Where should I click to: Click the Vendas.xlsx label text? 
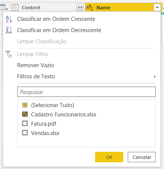tap(45, 133)
